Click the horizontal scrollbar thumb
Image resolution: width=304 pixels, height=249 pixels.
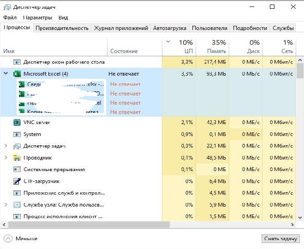(x=89, y=225)
